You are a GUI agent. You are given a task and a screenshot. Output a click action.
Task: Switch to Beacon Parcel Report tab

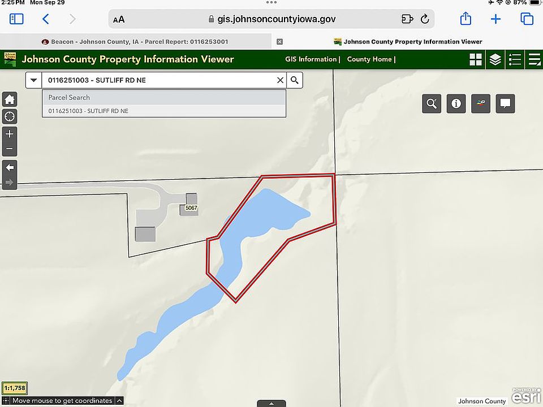click(x=135, y=42)
